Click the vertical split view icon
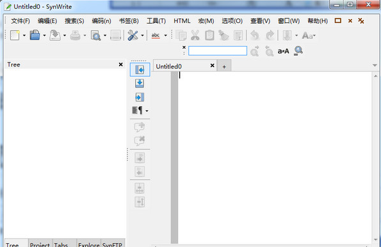381x247 pixels. (x=140, y=202)
